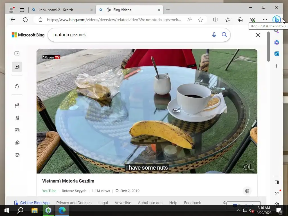The height and width of the screenshot is (216, 288).
Task: Open Bing Chat sidebar button
Action: [x=277, y=19]
